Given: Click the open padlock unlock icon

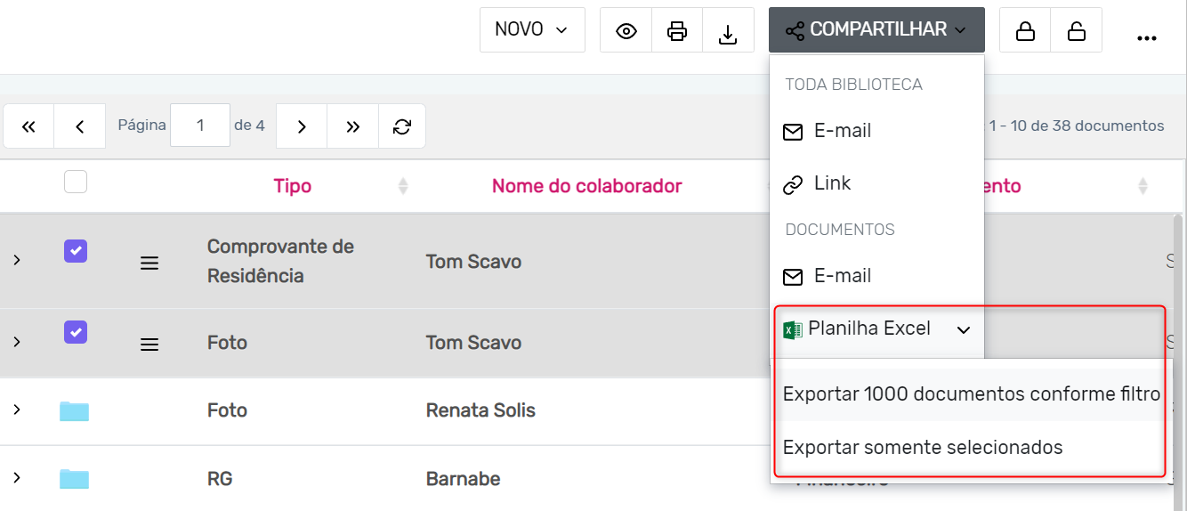Looking at the screenshot, I should (1076, 31).
